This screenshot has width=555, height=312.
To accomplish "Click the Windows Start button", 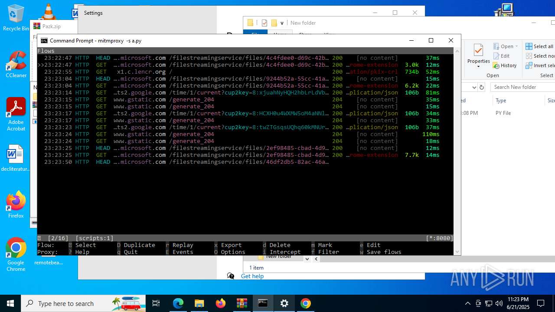I will pos(10,303).
